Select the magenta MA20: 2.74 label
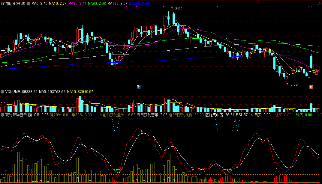 77,4
